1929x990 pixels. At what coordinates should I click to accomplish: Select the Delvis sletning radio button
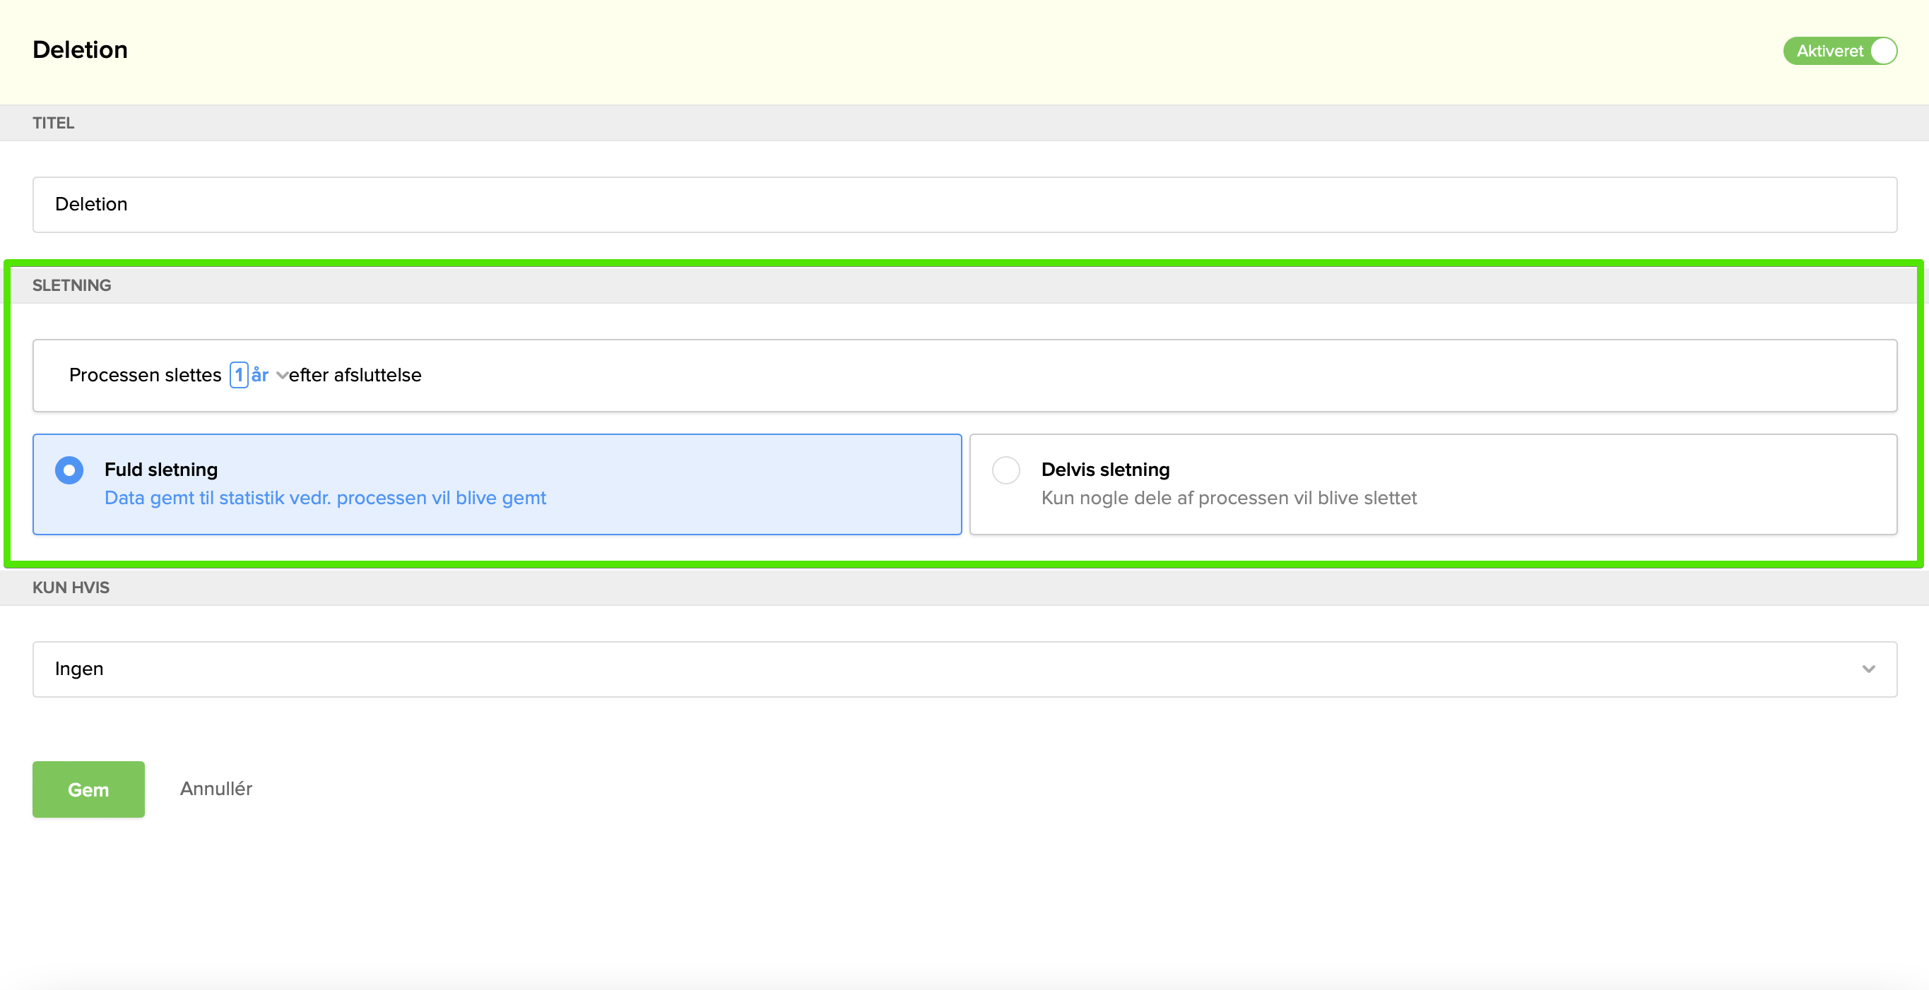click(x=1005, y=470)
